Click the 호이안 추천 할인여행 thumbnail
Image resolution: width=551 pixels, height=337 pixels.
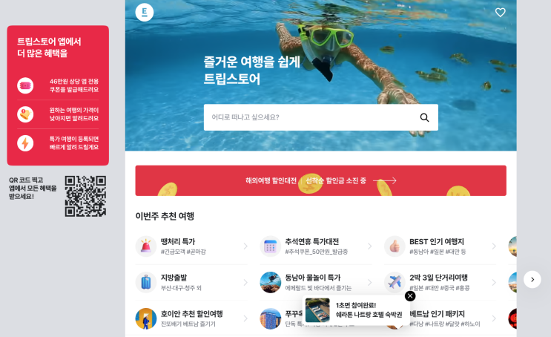pyautogui.click(x=146, y=318)
